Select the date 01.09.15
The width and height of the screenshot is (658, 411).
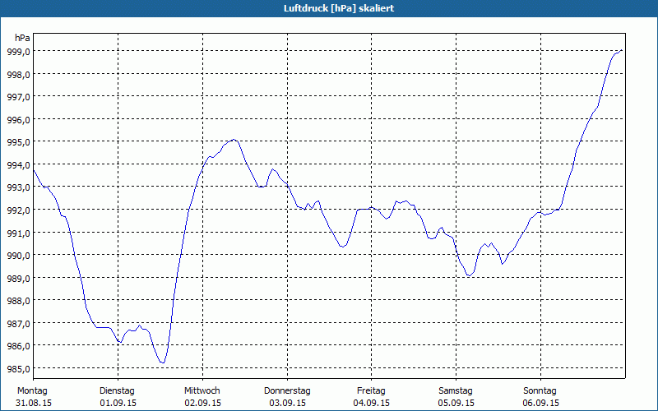pyautogui.click(x=118, y=403)
